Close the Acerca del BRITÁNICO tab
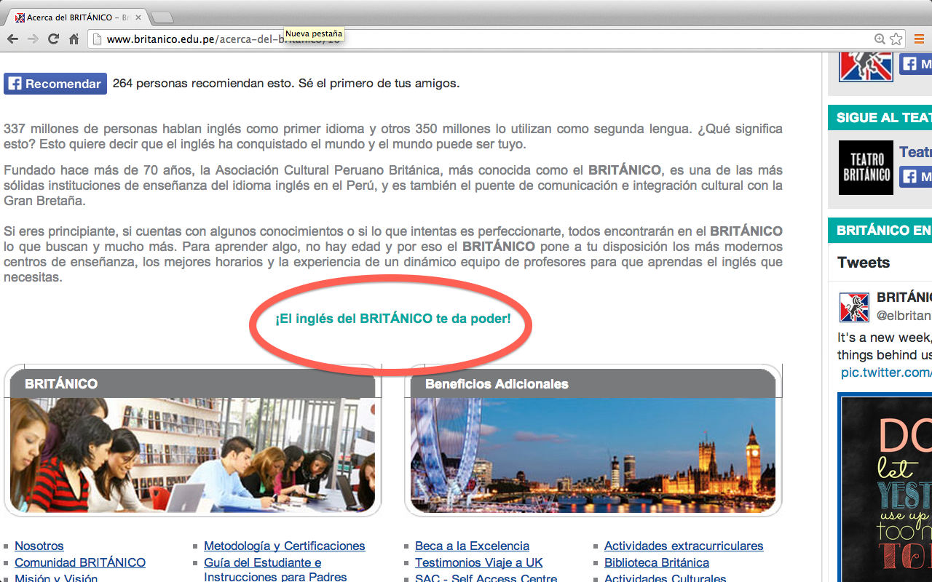932x582 pixels. coord(138,17)
